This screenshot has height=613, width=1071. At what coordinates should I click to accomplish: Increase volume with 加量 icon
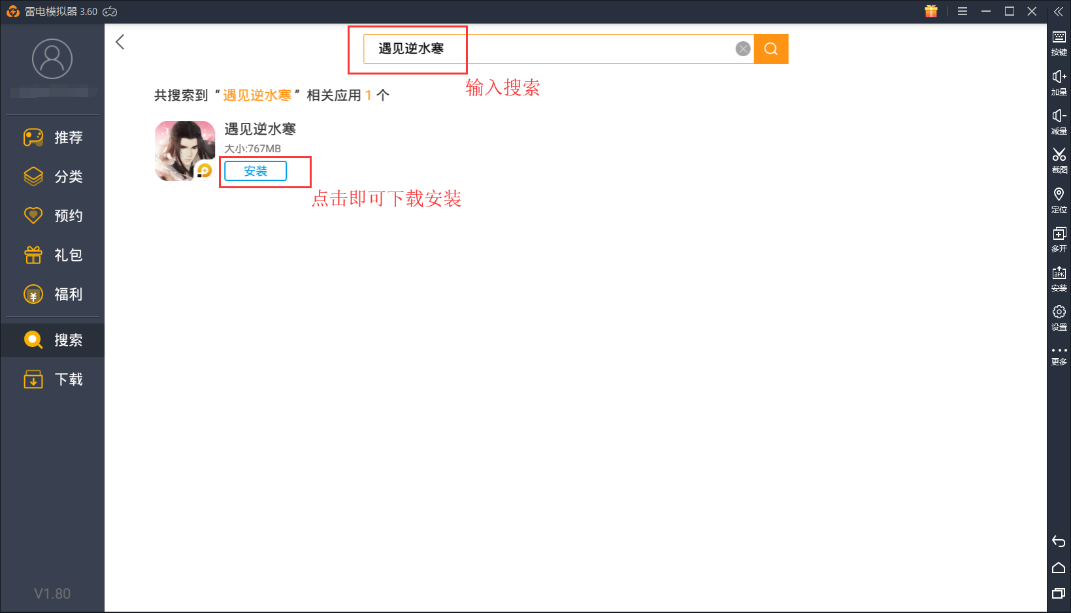coord(1059,82)
